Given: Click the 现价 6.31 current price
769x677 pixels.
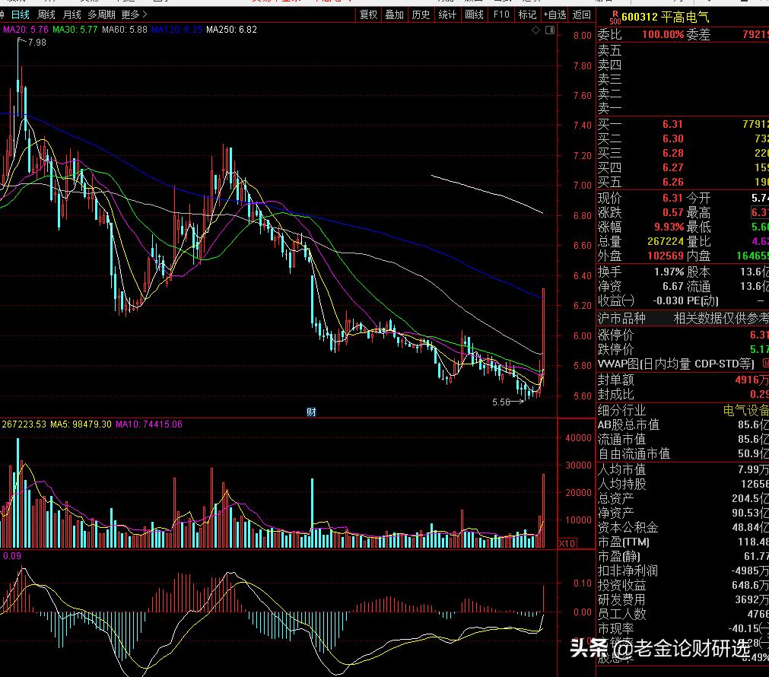Looking at the screenshot, I should 672,199.
